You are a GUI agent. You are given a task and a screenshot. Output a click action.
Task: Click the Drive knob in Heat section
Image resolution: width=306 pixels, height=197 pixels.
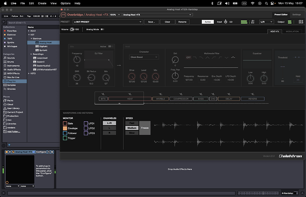(x=132, y=77)
